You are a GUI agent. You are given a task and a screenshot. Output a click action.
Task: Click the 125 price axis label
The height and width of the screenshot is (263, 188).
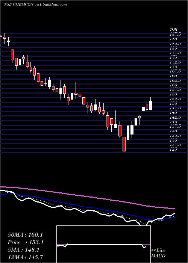point(174,150)
